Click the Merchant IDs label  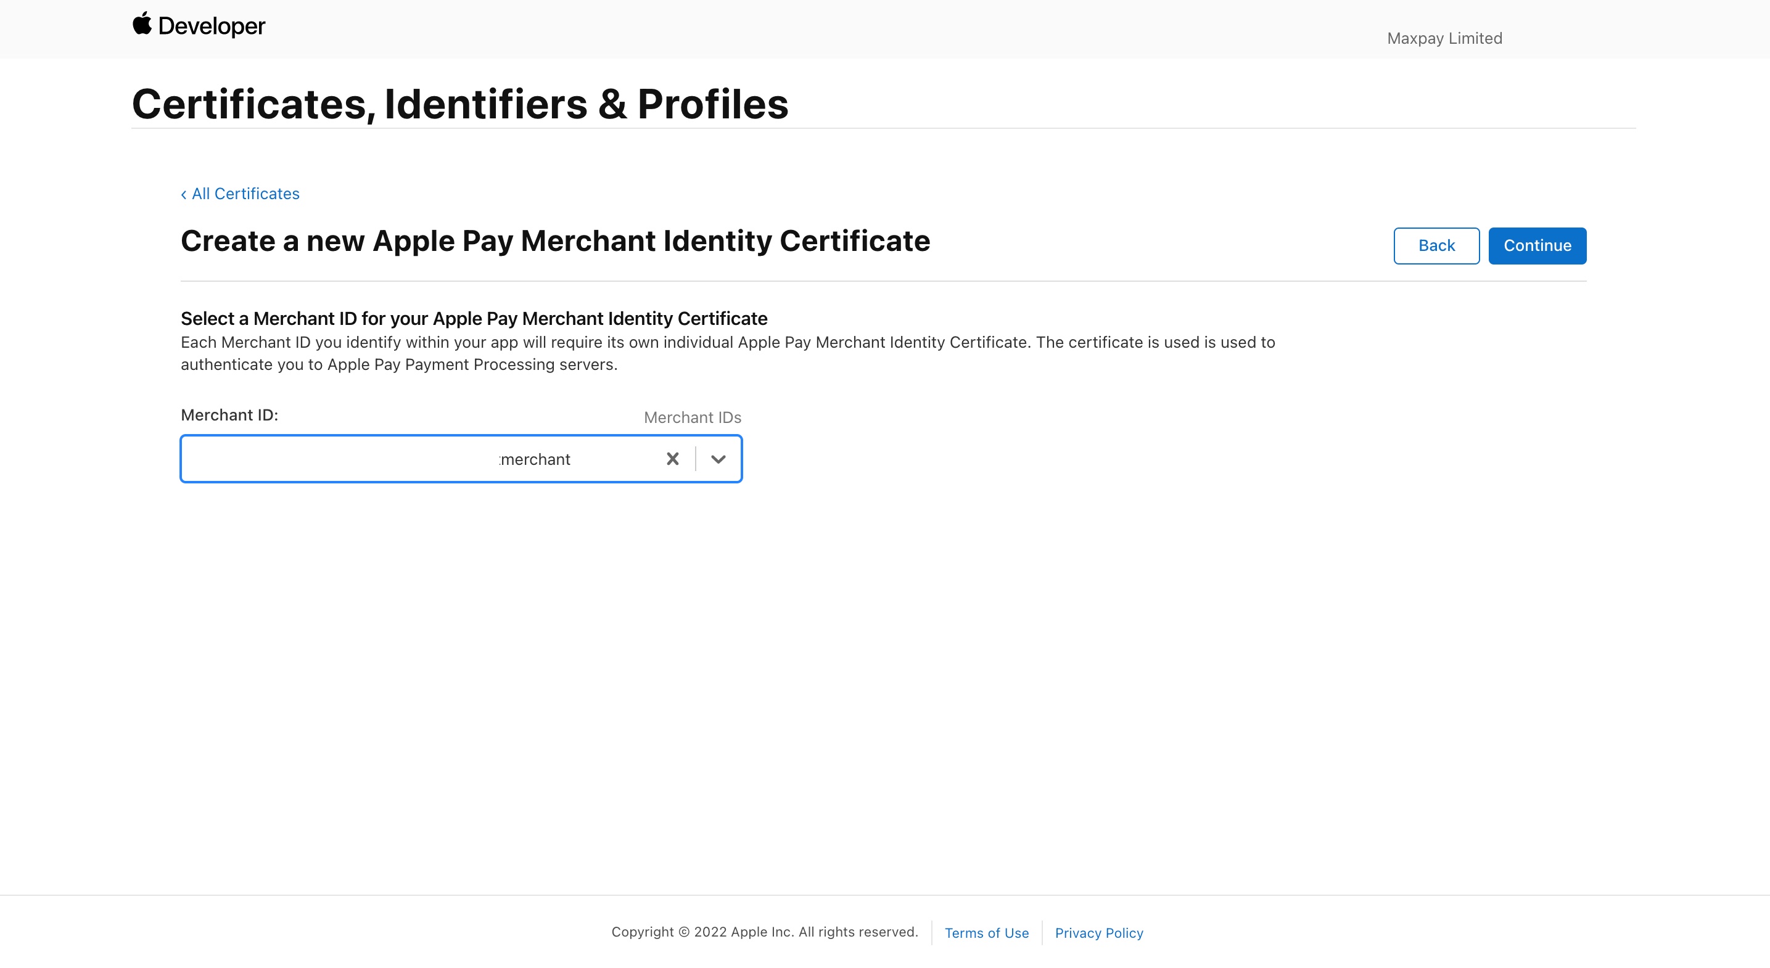point(692,417)
